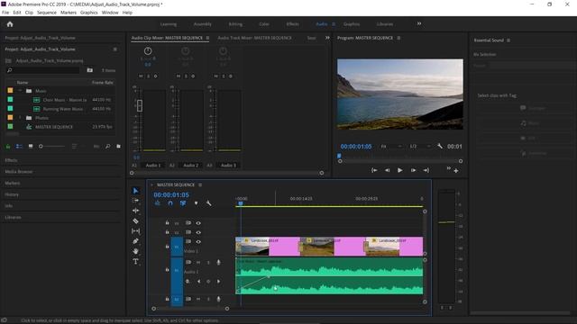577x324 pixels.
Task: Mute the Audio 1 track in timeline
Action: click(x=198, y=262)
